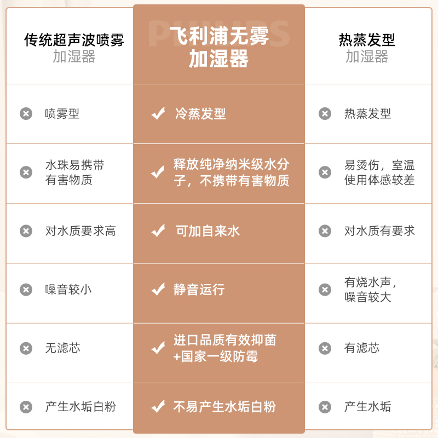
Task: Click the 对水质有要求 text
Action: coord(379,231)
